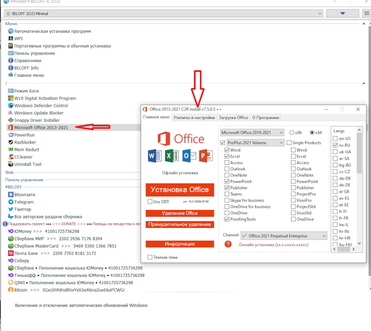Click the QIWI wallet icon
The image size is (371, 331).
click(11, 282)
